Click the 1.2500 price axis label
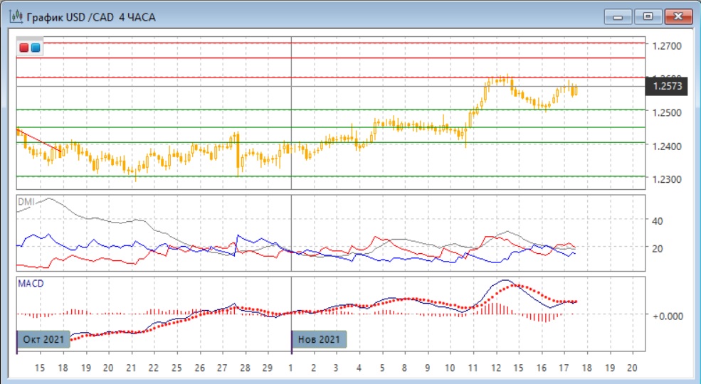The width and height of the screenshot is (701, 384). 666,112
